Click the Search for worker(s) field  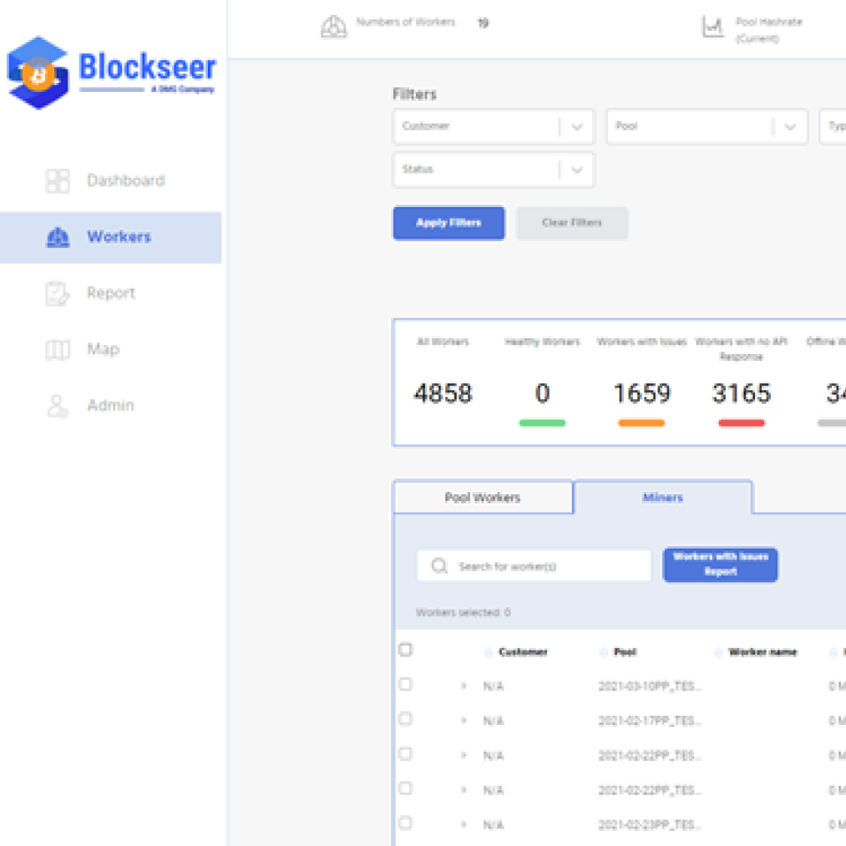[x=547, y=566]
